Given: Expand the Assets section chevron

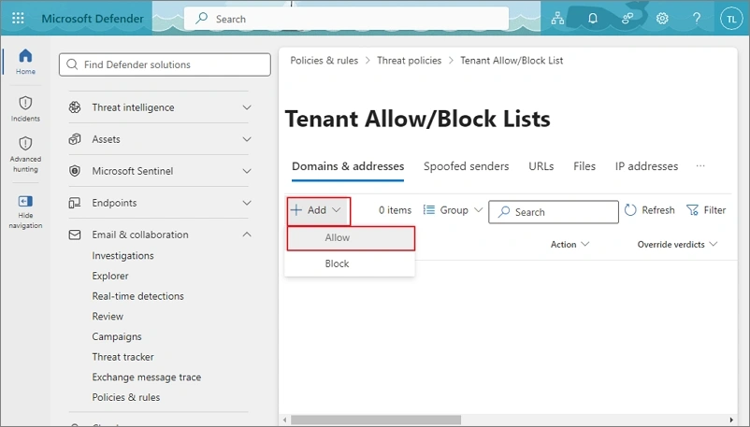Looking at the screenshot, I should click(247, 139).
